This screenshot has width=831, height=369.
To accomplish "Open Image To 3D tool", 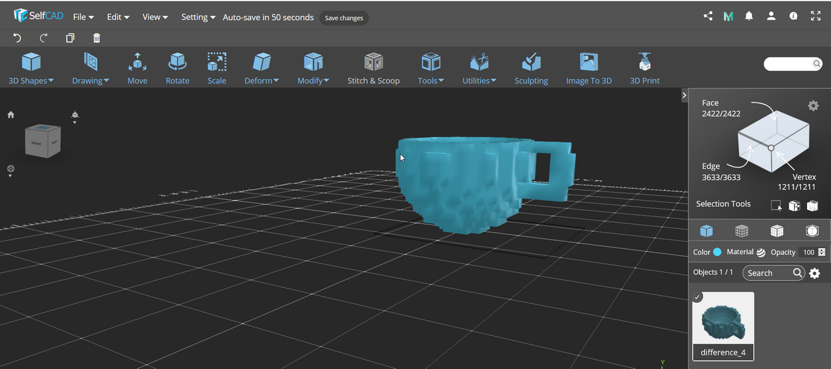I will [x=589, y=68].
